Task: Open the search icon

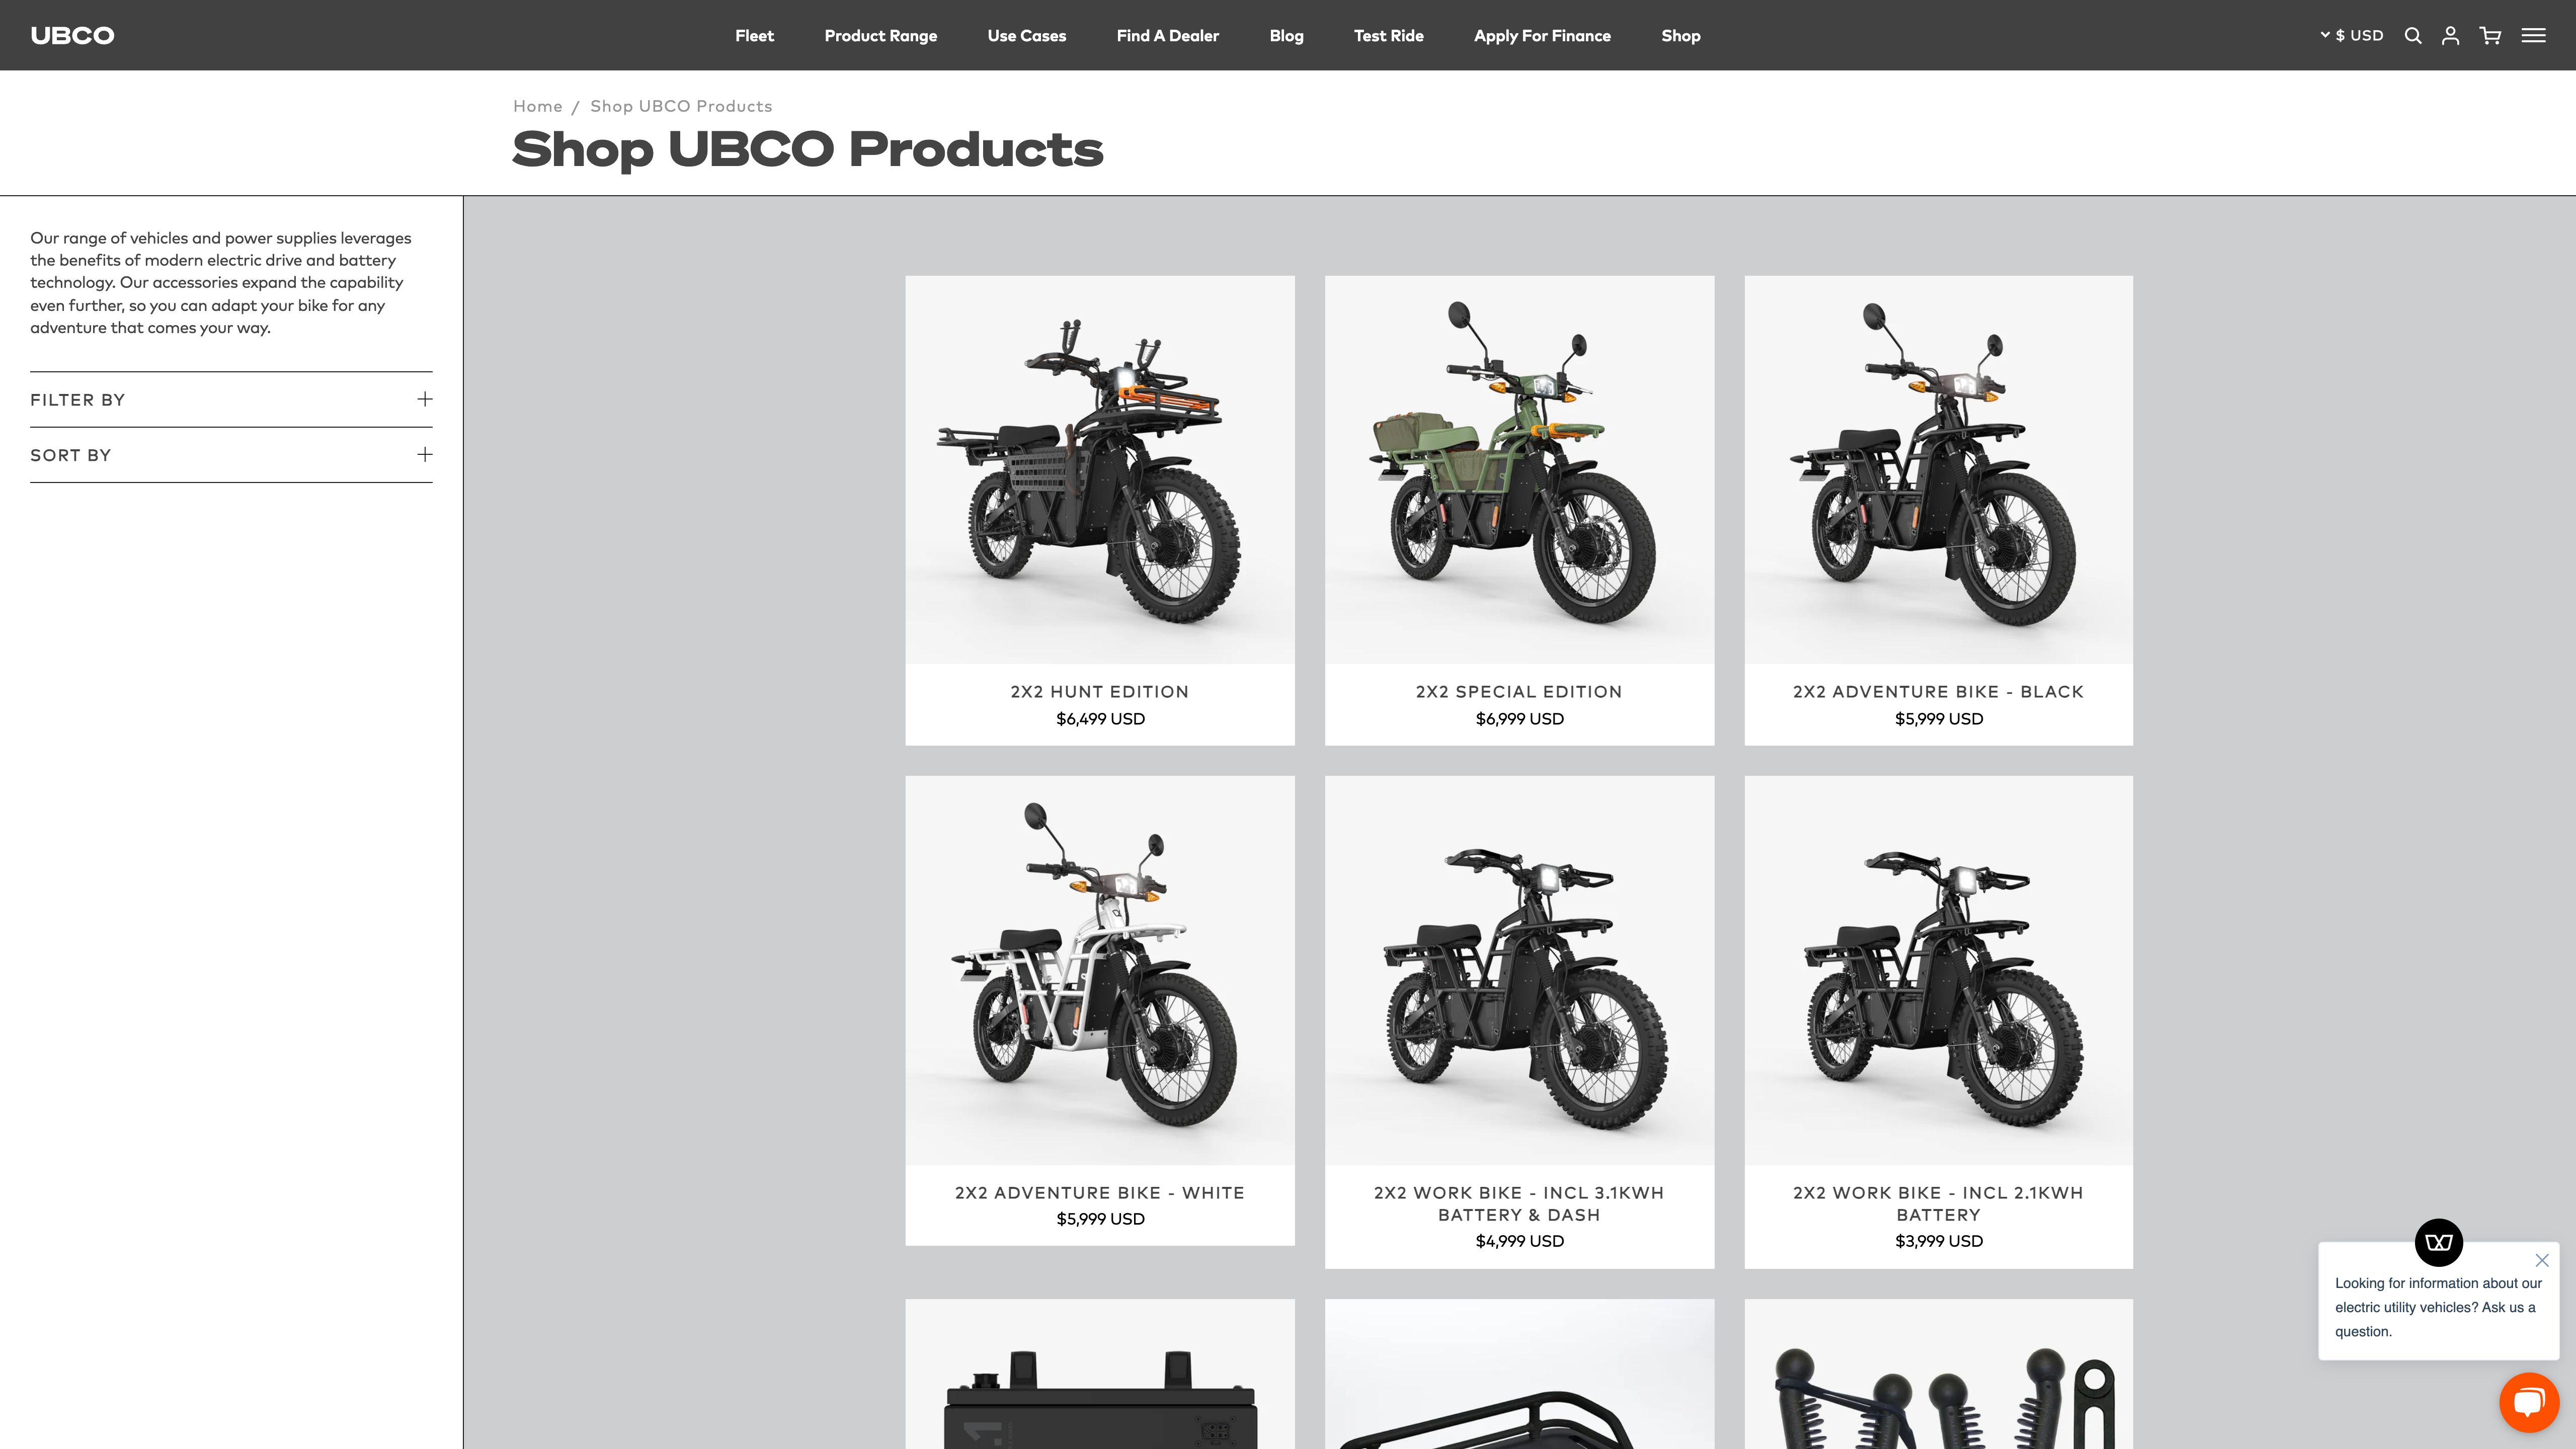Action: (x=2413, y=35)
